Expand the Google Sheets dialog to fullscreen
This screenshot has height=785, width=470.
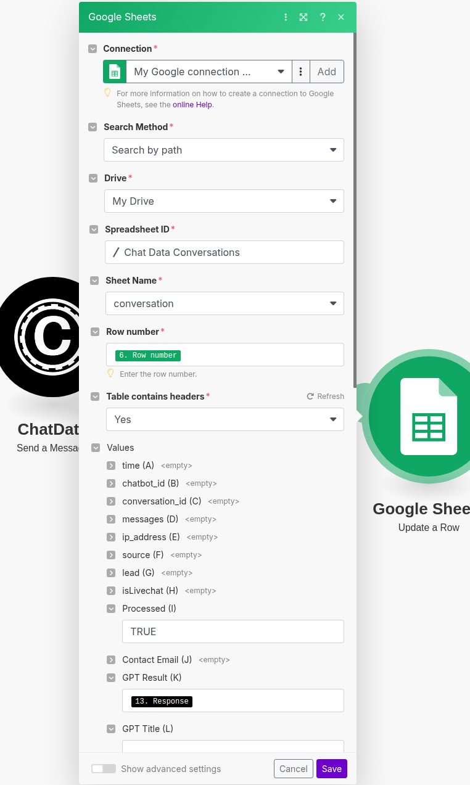(303, 17)
